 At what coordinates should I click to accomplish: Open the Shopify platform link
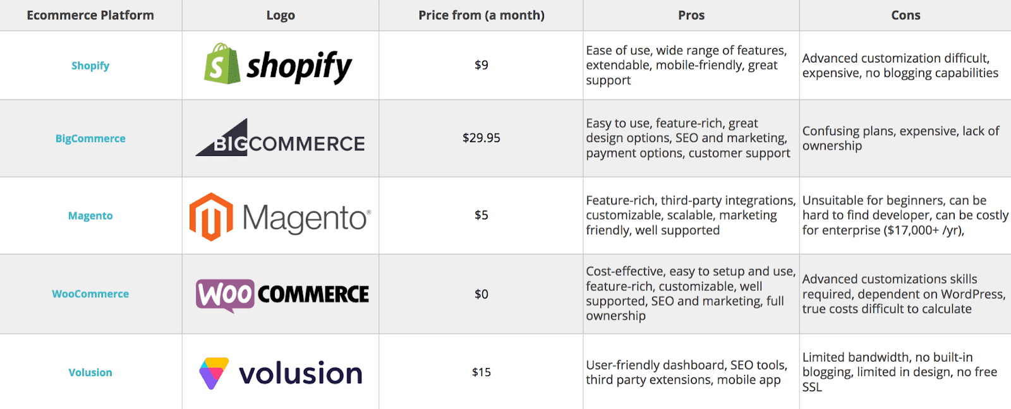[90, 66]
